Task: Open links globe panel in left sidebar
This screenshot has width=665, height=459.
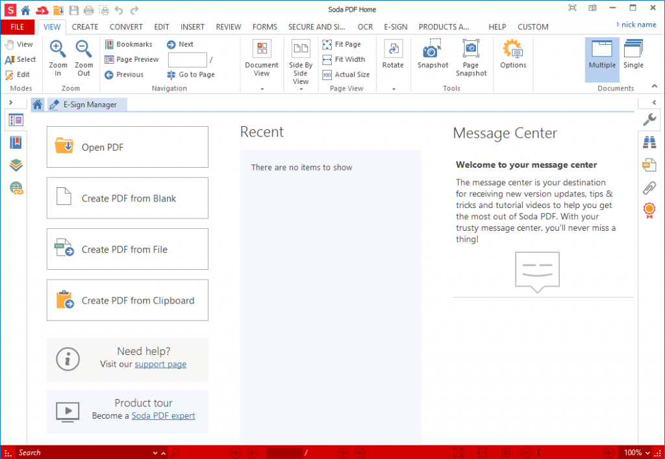Action: [x=16, y=188]
